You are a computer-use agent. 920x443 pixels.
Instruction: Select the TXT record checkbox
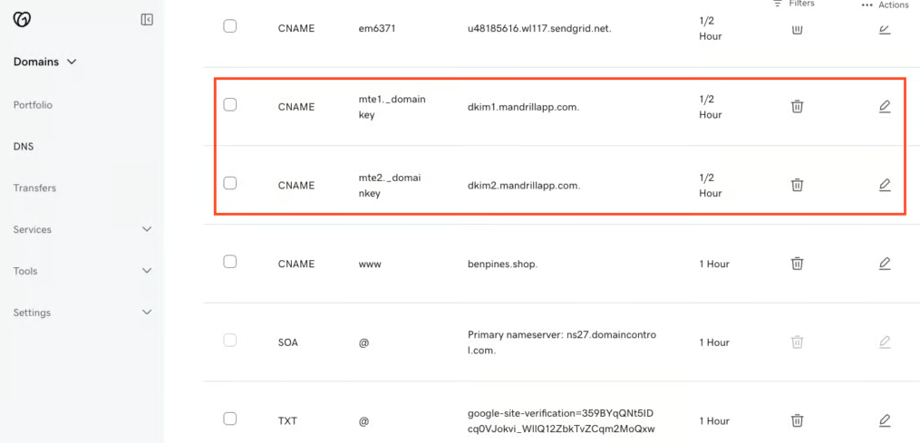point(230,419)
